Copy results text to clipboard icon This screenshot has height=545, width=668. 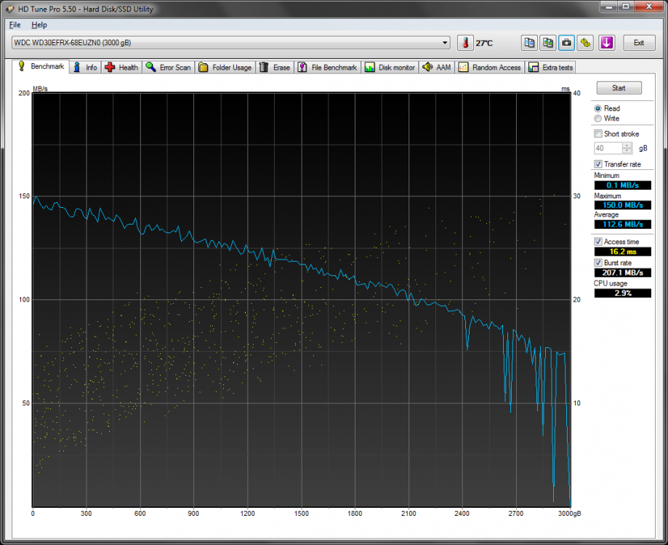point(529,43)
